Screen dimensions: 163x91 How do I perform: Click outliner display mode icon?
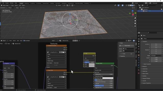[143, 5]
